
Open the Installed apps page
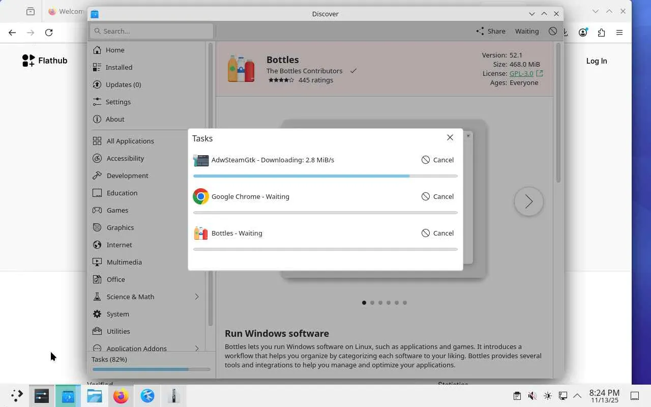146,67
